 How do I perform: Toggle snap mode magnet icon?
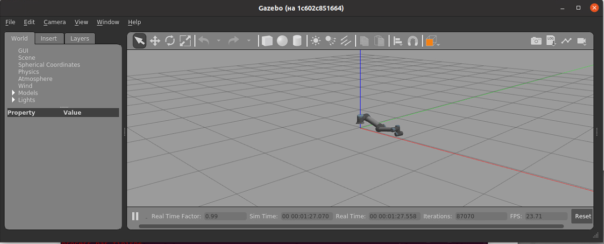point(413,41)
